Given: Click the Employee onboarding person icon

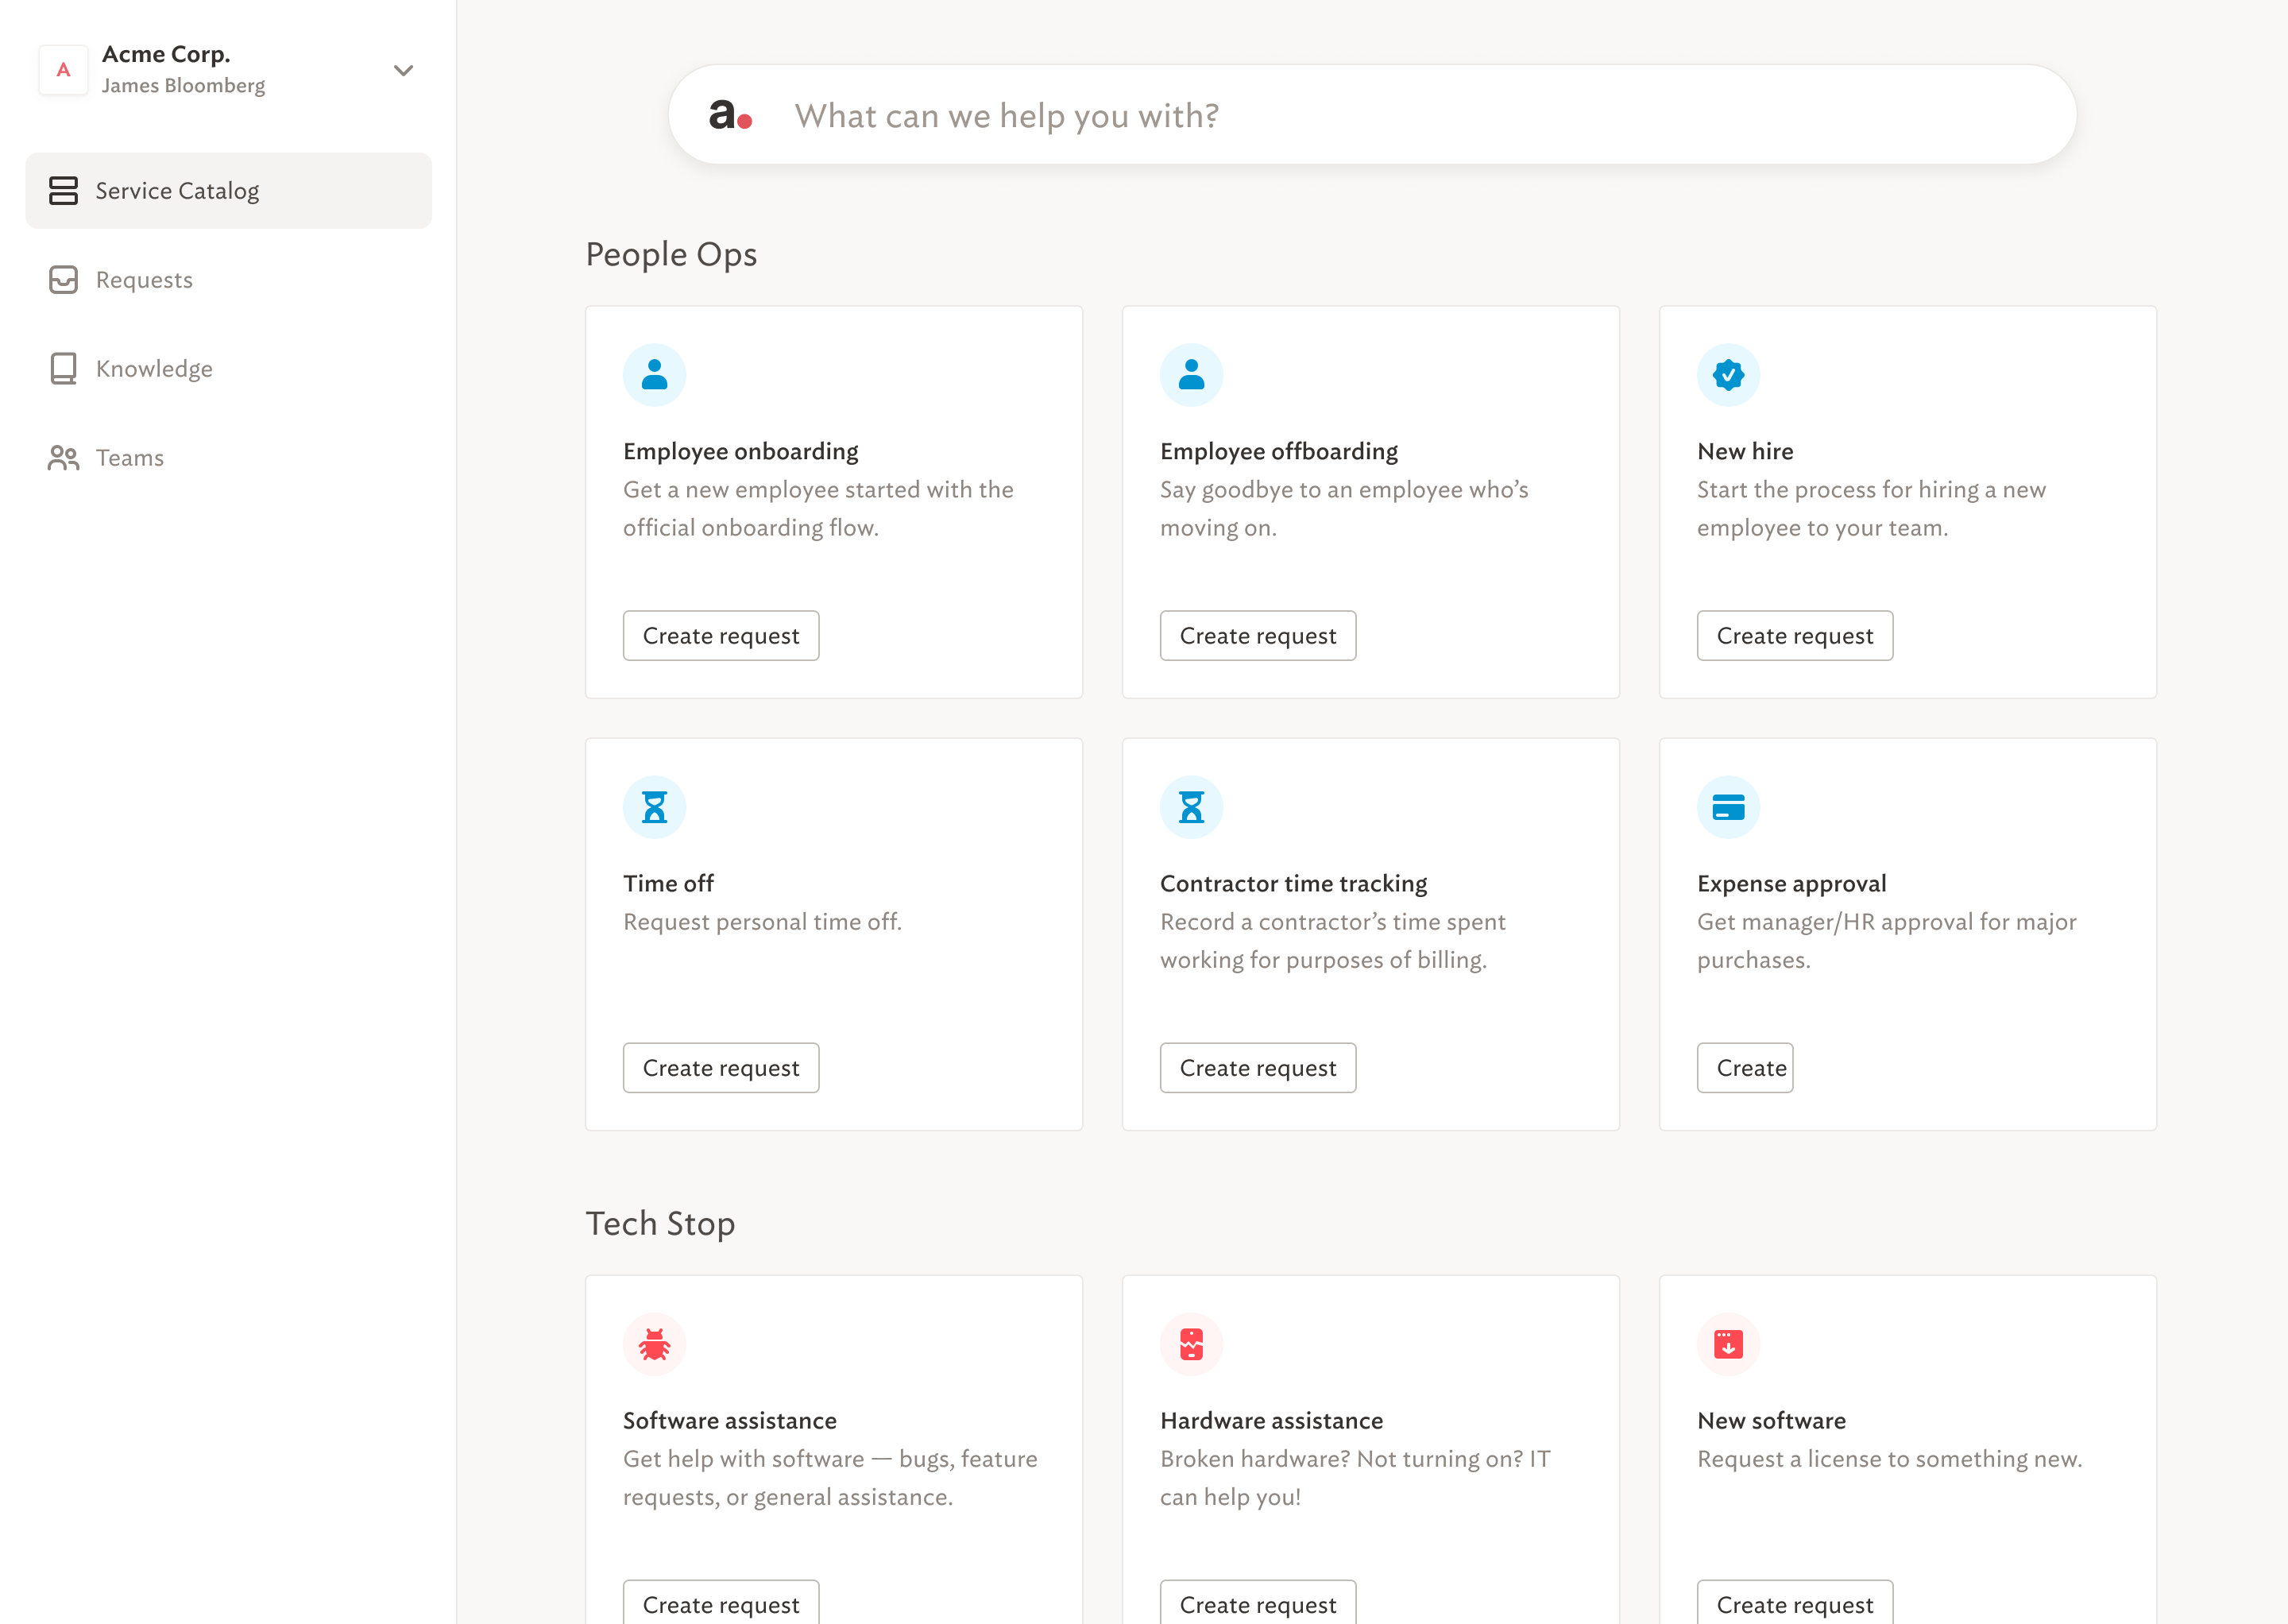Looking at the screenshot, I should point(654,375).
